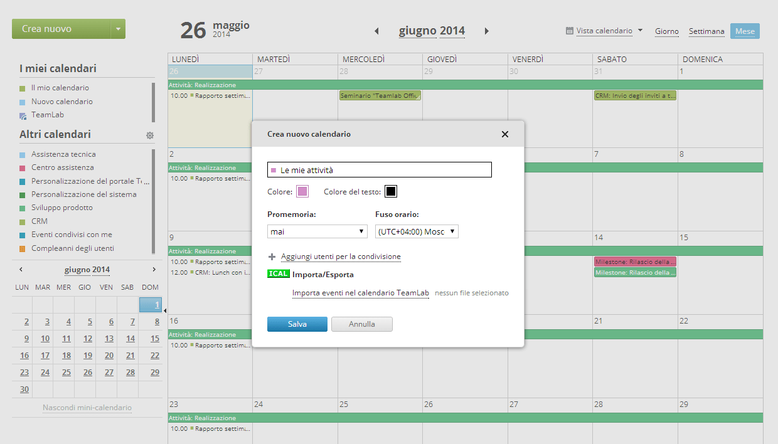Switch to Giorno view
Screen dimensions: 778x444
tap(667, 31)
